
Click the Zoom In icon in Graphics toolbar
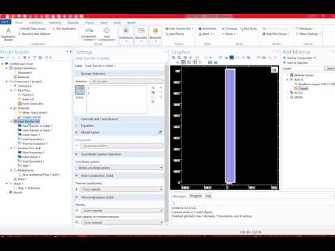coord(174,58)
